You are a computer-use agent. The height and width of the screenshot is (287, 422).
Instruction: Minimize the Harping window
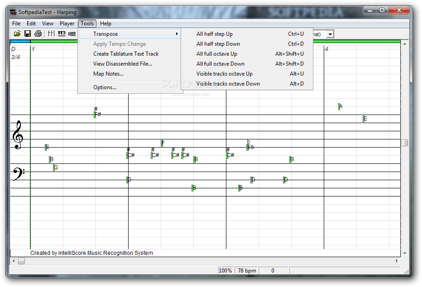(x=370, y=10)
